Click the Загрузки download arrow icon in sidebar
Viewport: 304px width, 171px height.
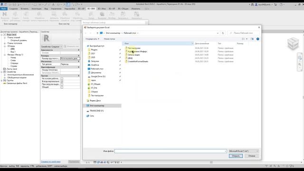coord(89,61)
